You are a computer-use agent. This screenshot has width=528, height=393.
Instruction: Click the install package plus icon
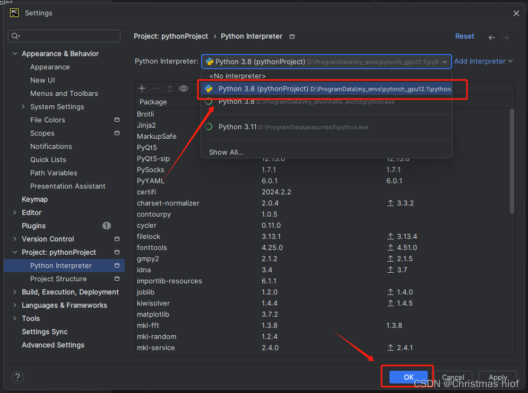click(x=142, y=88)
